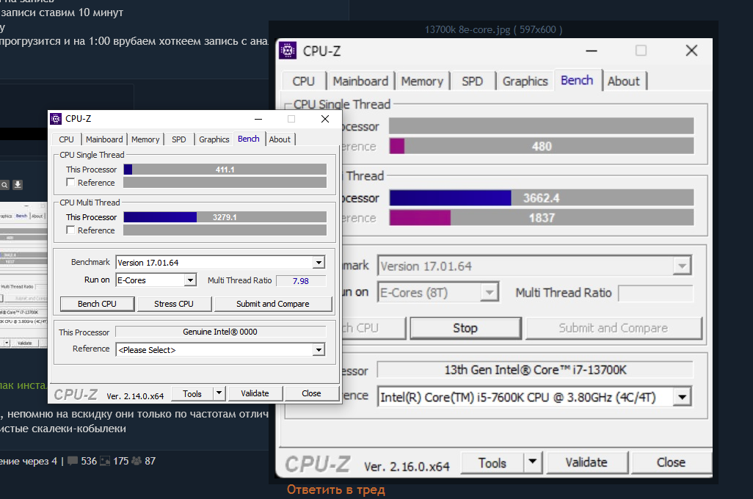753x499 pixels.
Task: Select Bench tab in small CPU-Z window
Action: tap(248, 139)
